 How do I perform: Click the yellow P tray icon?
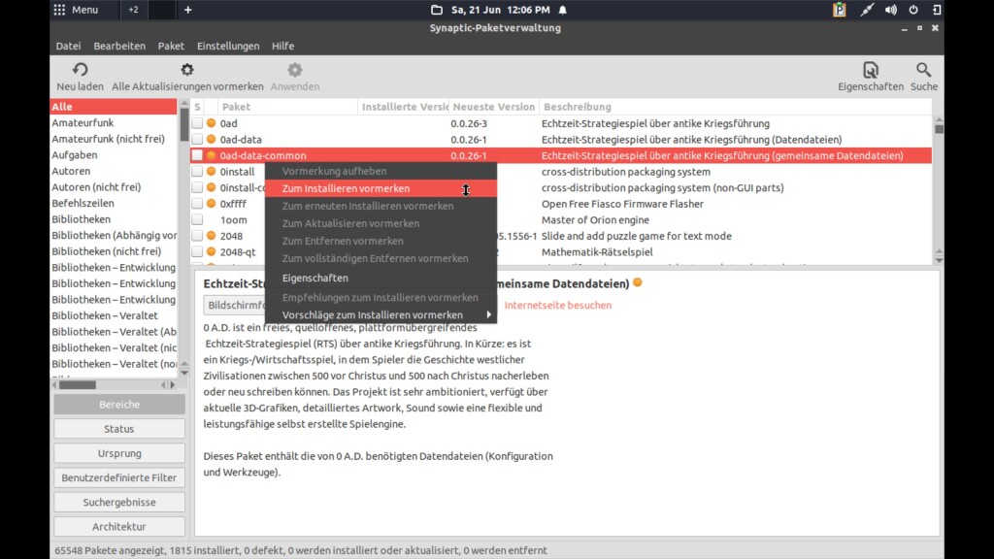point(840,10)
